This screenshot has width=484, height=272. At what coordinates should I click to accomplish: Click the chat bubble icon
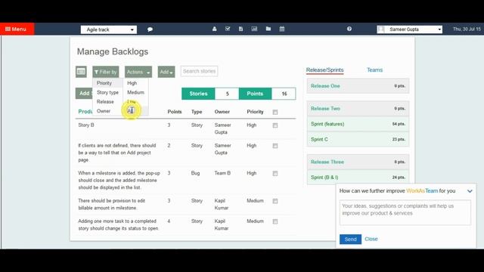pyautogui.click(x=150, y=29)
